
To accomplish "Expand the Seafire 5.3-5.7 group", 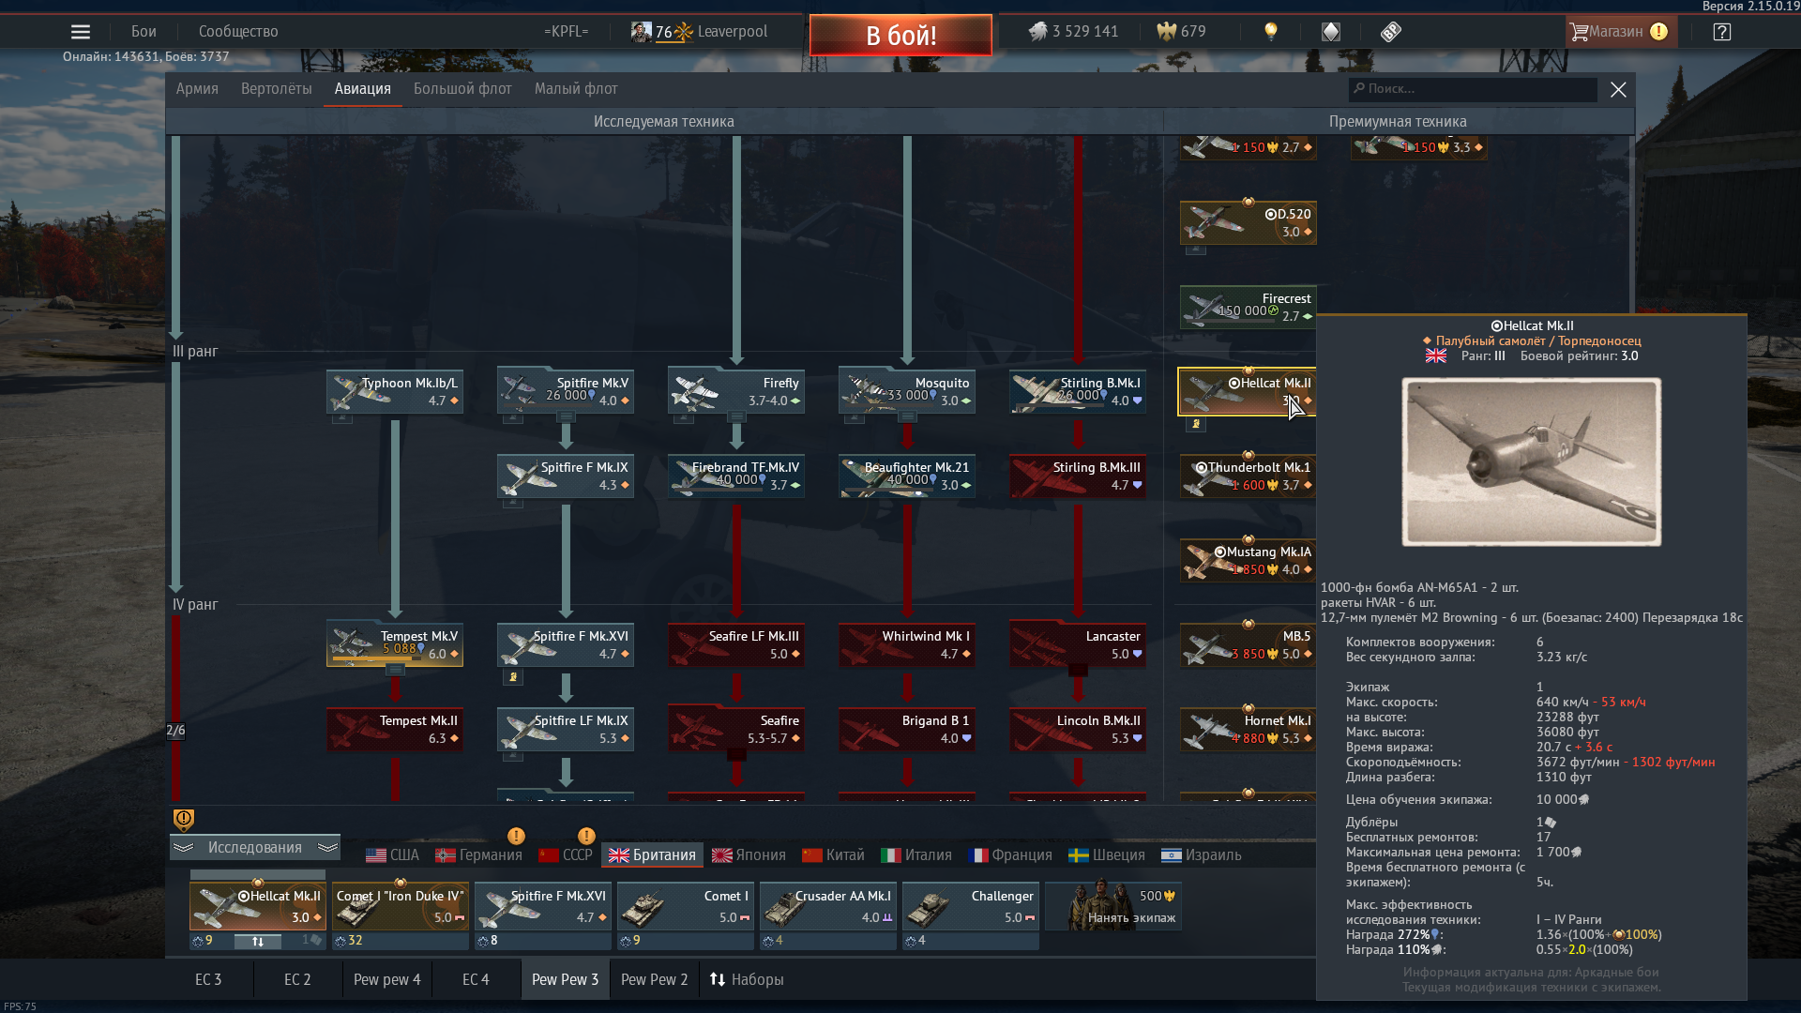I will (736, 755).
